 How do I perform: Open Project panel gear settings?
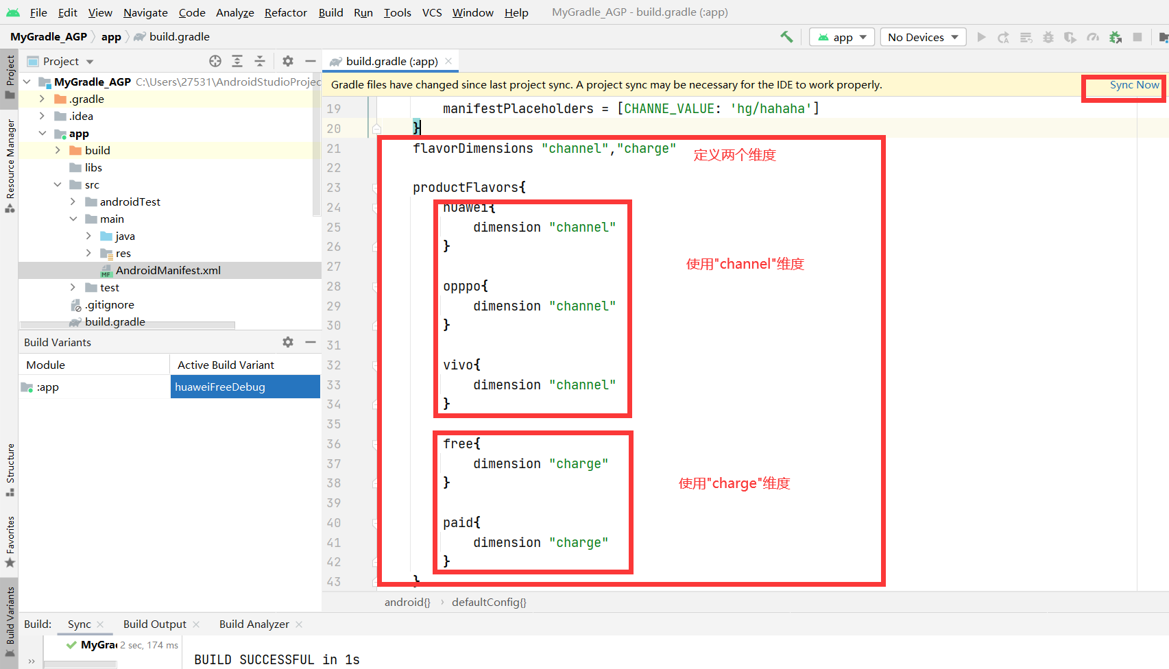click(x=288, y=61)
